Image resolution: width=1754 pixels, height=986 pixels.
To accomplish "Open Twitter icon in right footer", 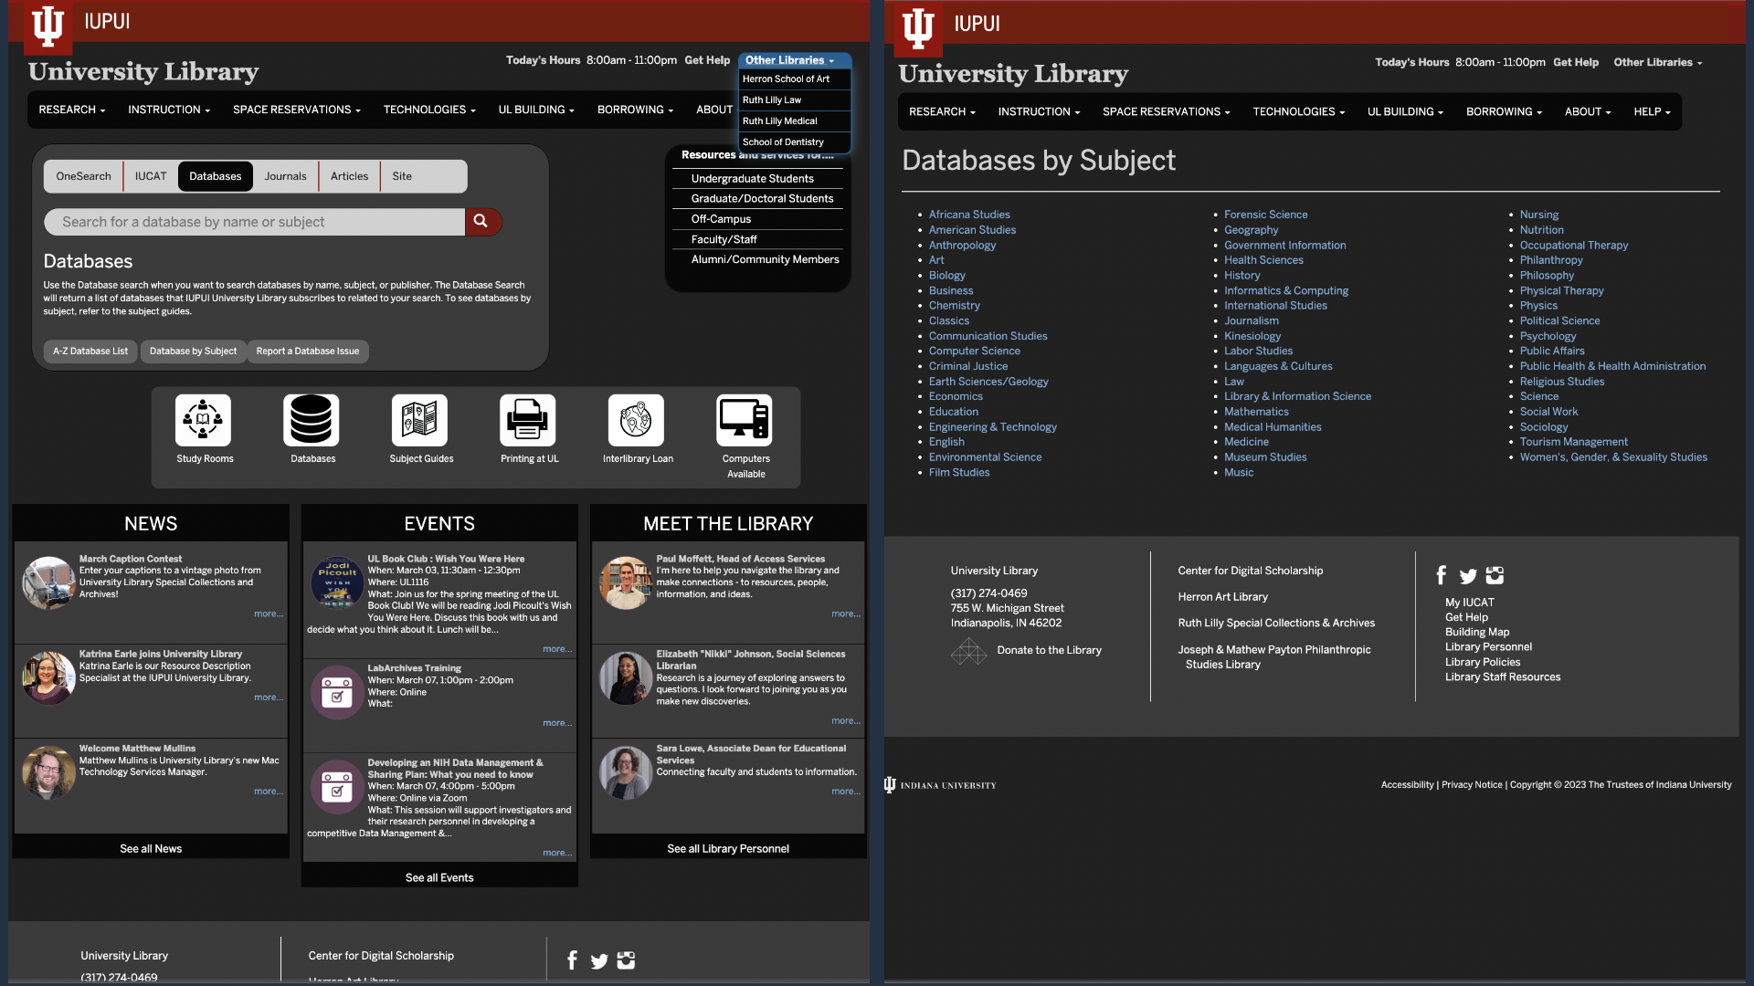I will [x=1468, y=576].
